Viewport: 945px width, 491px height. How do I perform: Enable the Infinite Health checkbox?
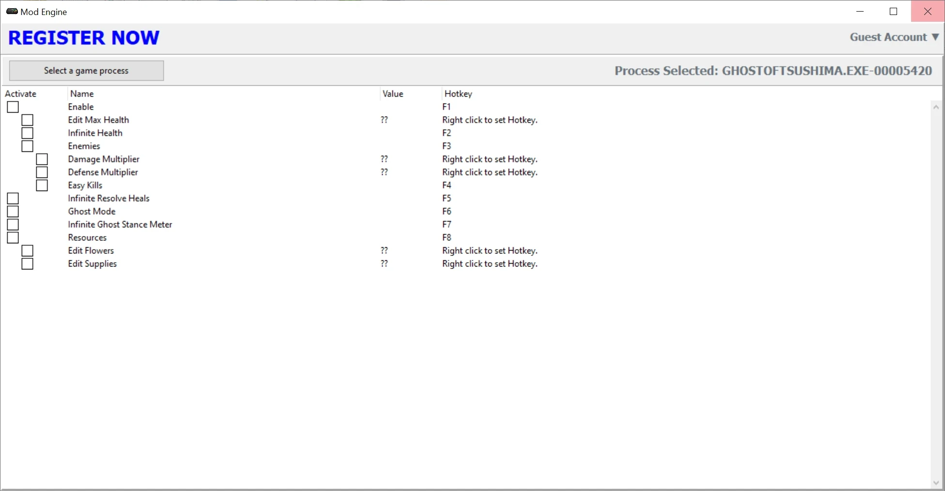28,133
